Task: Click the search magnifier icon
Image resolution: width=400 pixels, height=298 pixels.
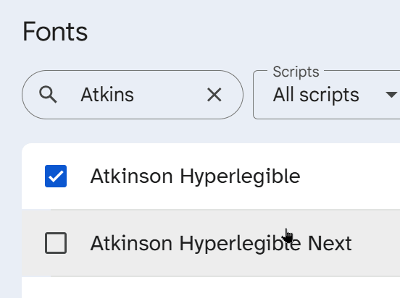Action: click(x=48, y=95)
